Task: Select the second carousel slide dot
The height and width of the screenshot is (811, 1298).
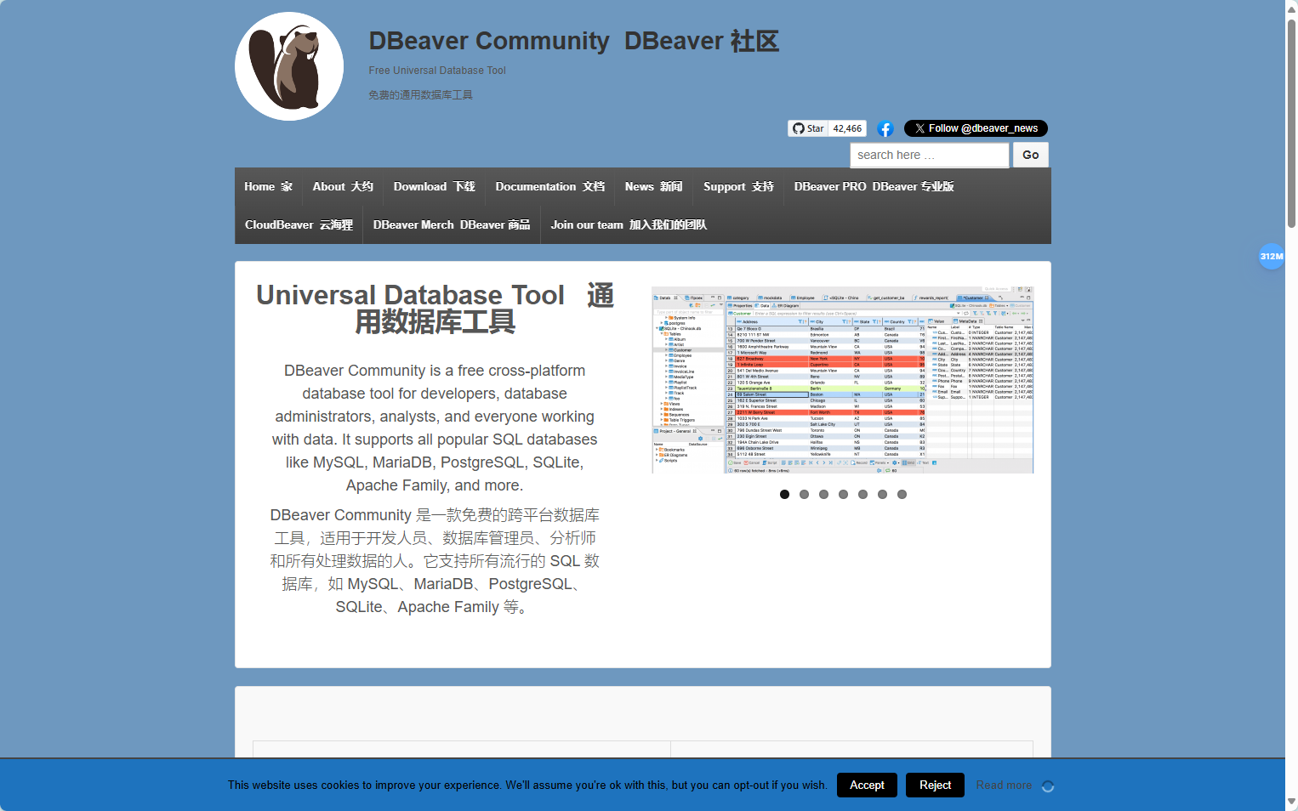Action: 804,494
